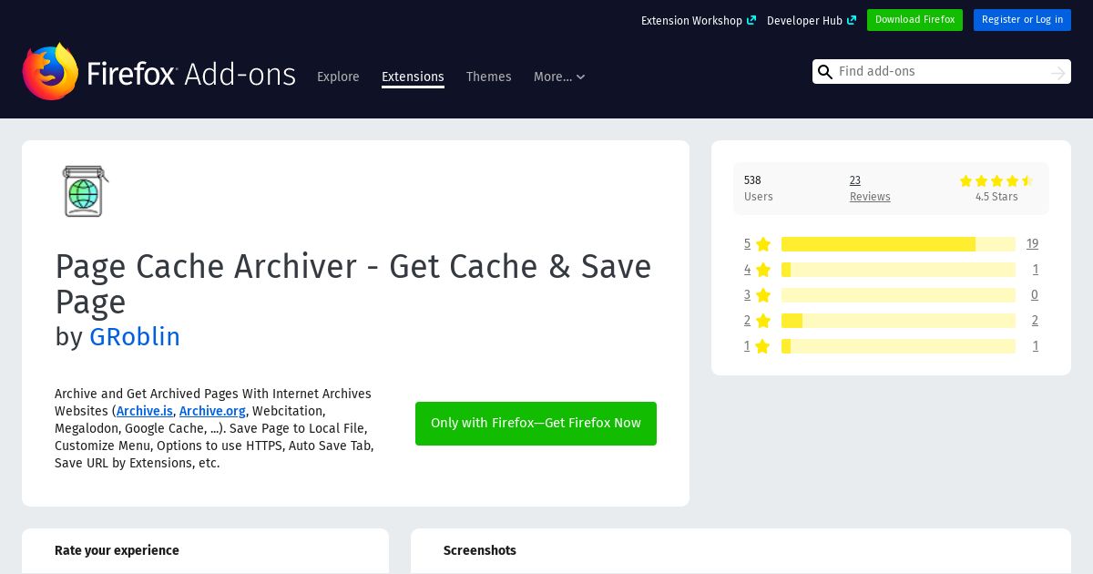The image size is (1093, 574).
Task: Click the Download Firefox button
Action: (914, 20)
